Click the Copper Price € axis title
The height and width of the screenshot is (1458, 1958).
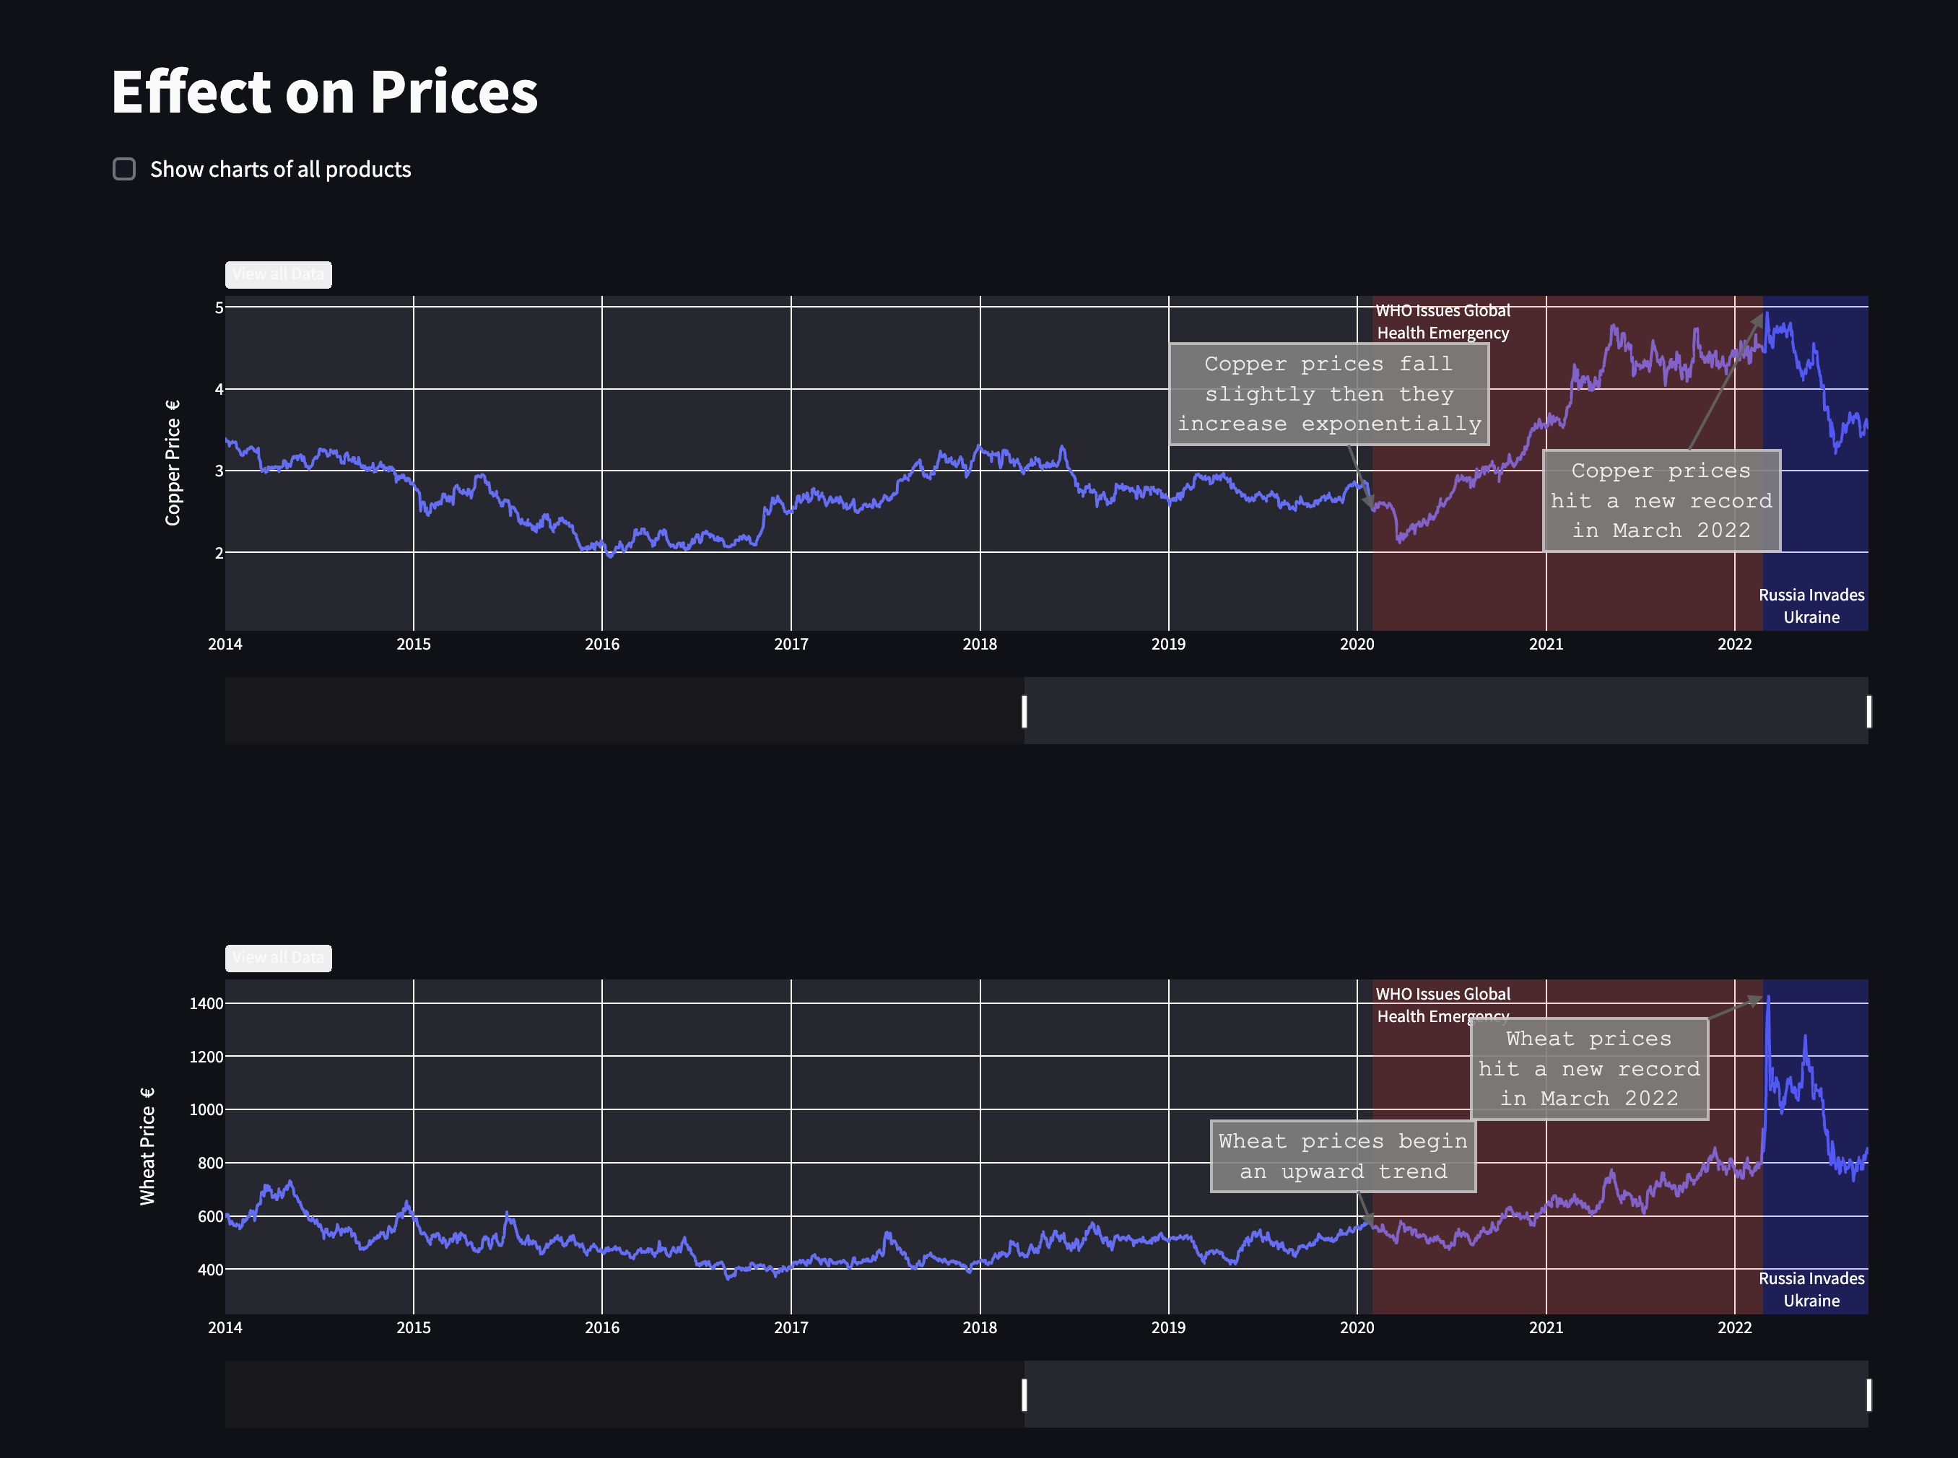click(173, 463)
